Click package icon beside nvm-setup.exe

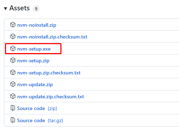[13, 48]
